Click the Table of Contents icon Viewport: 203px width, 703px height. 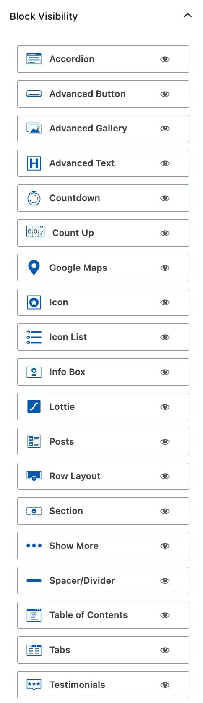[34, 615]
